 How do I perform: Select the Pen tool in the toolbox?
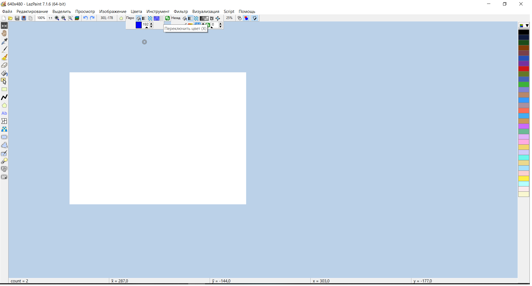click(x=4, y=49)
